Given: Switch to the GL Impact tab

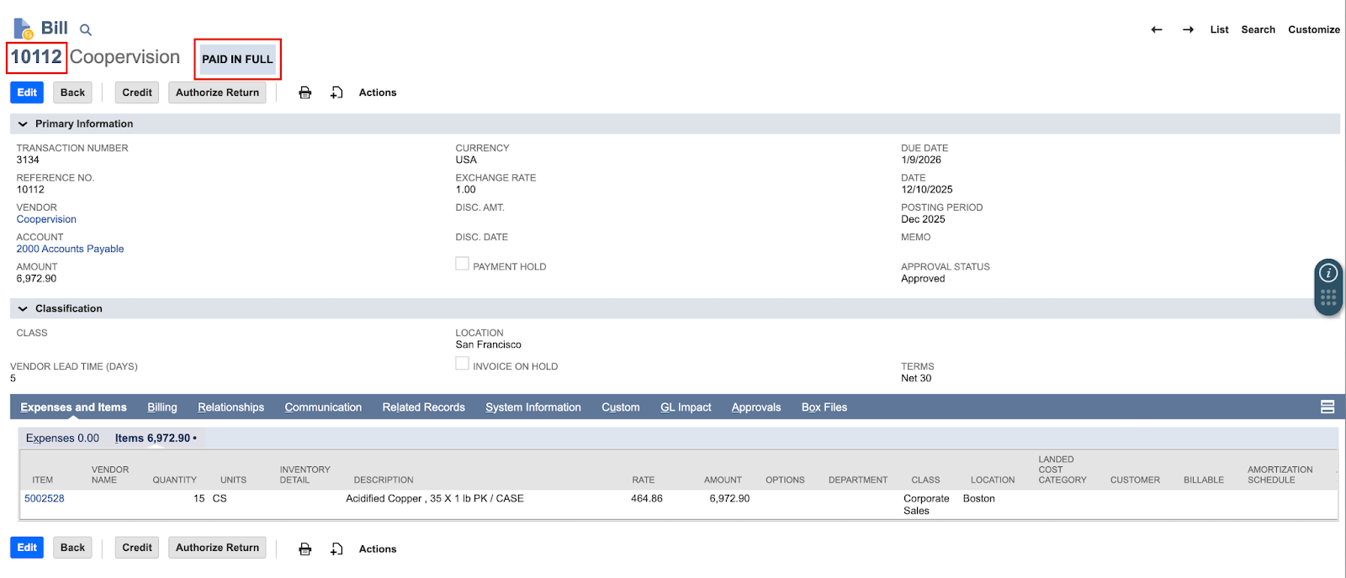Looking at the screenshot, I should tap(686, 407).
